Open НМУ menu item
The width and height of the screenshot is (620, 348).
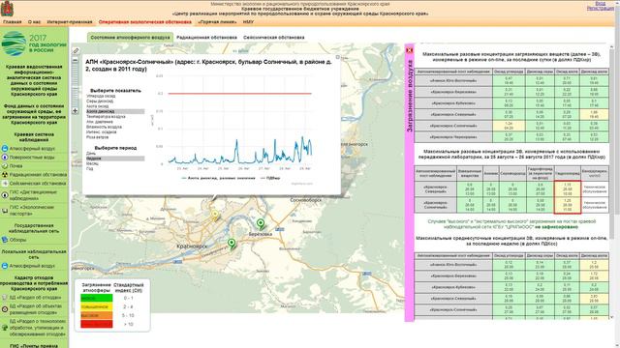pyautogui.click(x=248, y=22)
